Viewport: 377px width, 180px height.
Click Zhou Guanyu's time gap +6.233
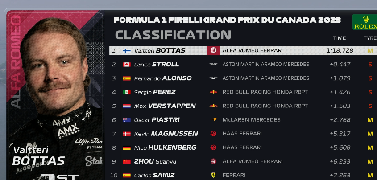click(x=340, y=161)
